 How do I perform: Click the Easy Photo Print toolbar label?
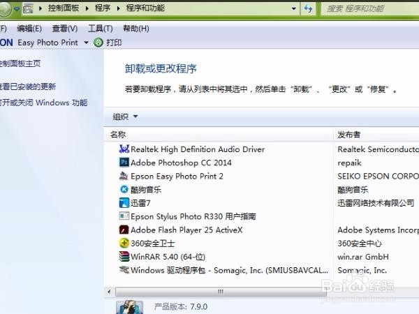[47, 43]
